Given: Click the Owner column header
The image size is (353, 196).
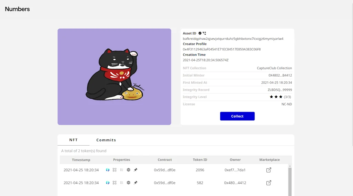Looking at the screenshot, I should [x=235, y=159].
